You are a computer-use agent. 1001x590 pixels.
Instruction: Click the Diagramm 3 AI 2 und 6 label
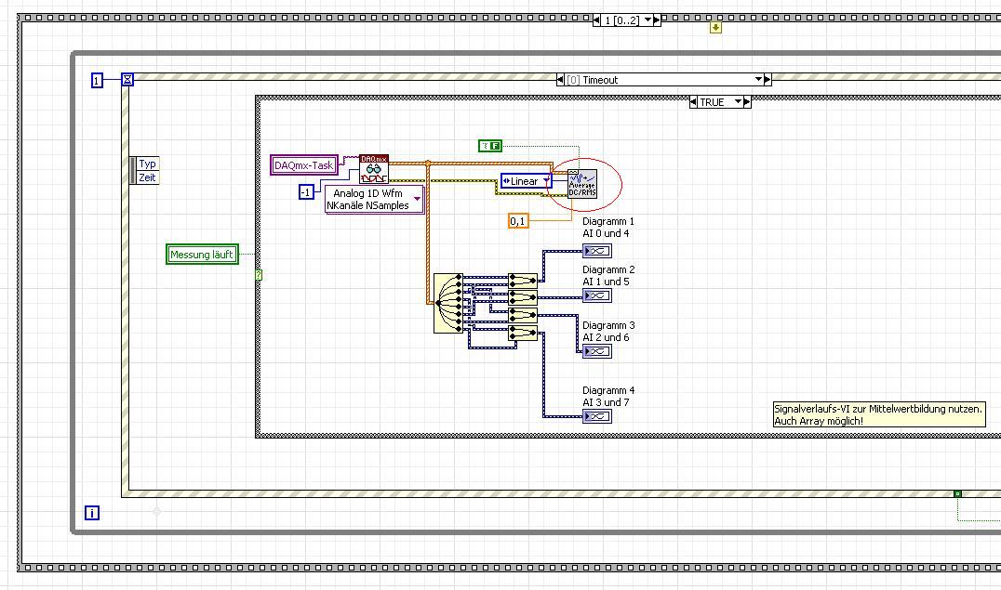point(608,331)
